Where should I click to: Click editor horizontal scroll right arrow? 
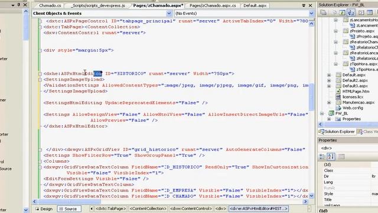coord(305,201)
